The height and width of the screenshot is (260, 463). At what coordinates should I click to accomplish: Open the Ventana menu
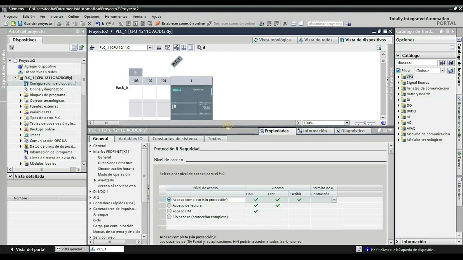(140, 17)
